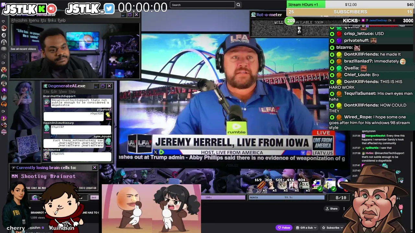Click the hourglass in Rot-o-meter window

(299, 30)
